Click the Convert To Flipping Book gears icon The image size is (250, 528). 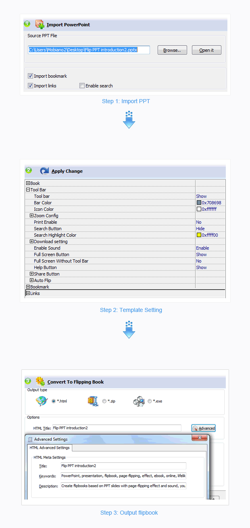coord(40,381)
